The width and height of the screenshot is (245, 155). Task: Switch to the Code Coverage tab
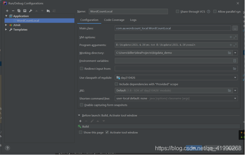click(114, 20)
